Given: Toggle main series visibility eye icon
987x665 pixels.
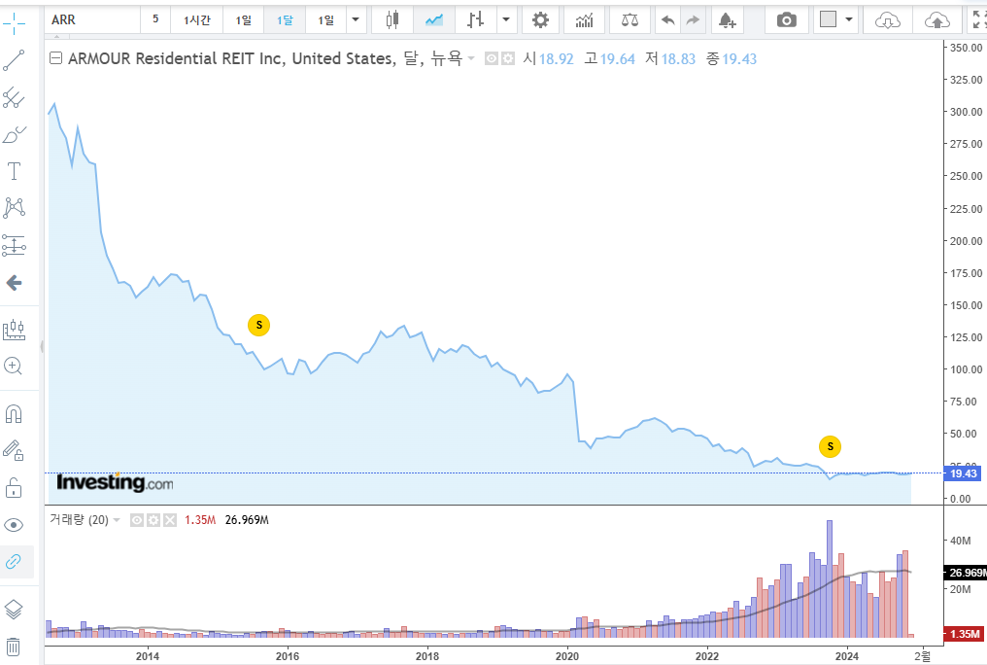Looking at the screenshot, I should [491, 58].
